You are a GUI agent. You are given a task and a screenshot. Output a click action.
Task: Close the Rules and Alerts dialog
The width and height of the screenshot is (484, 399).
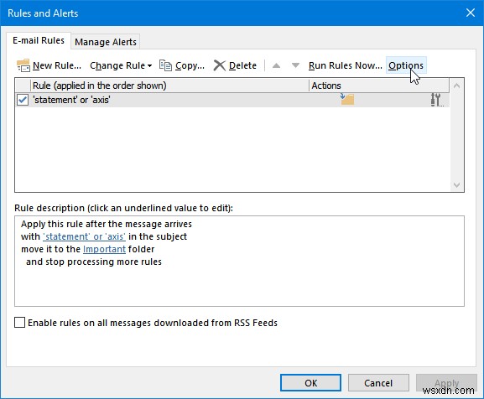(470, 13)
